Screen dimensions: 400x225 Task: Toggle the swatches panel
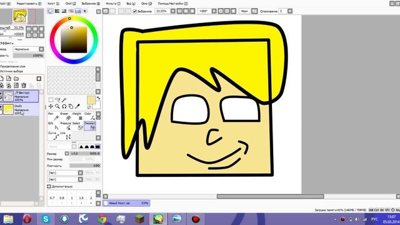[77, 11]
